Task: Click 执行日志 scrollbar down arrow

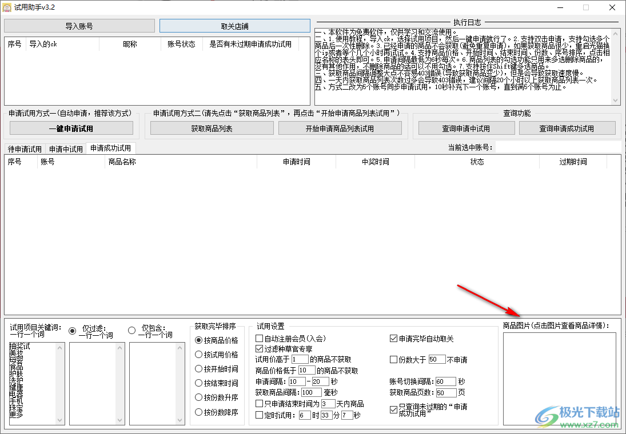Action: pos(615,101)
